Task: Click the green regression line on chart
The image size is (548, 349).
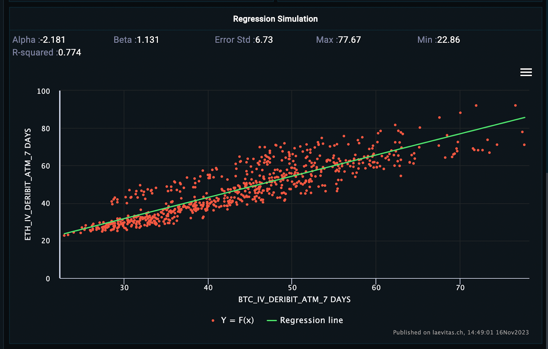Action: click(295, 176)
